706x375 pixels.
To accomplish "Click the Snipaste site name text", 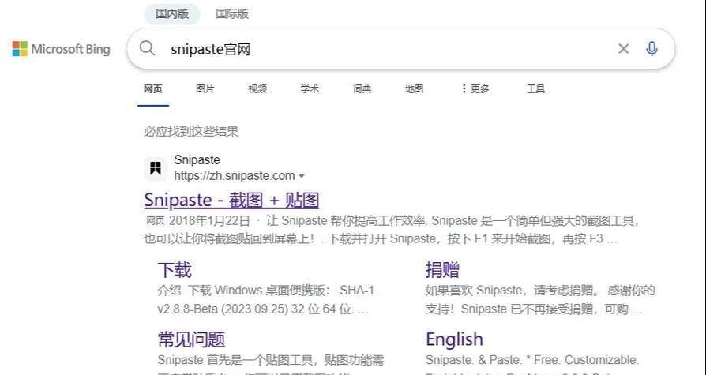I will point(197,159).
